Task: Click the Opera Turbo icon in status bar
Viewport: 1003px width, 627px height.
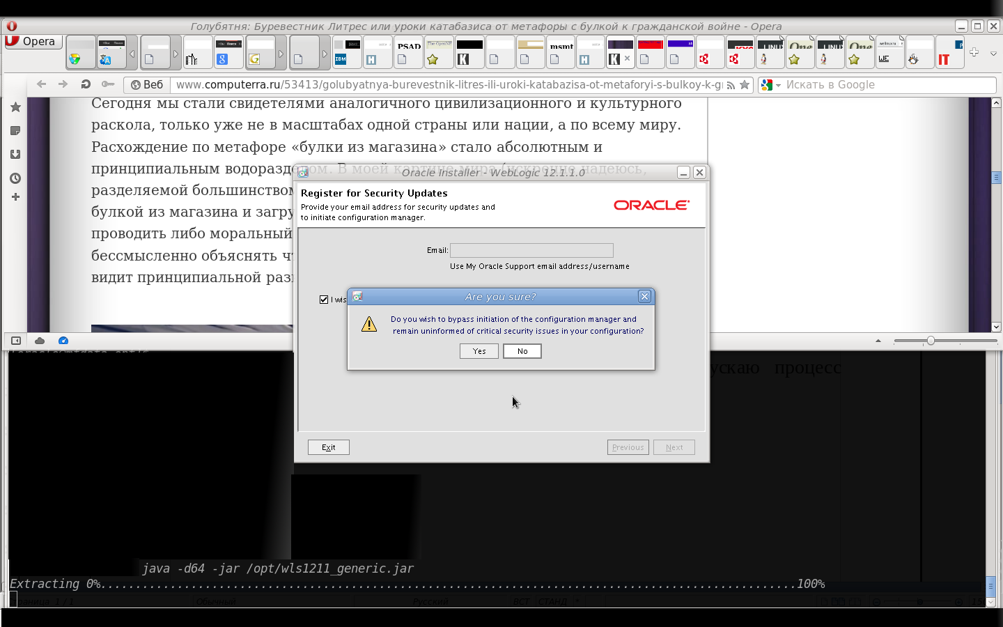Action: [x=63, y=341]
